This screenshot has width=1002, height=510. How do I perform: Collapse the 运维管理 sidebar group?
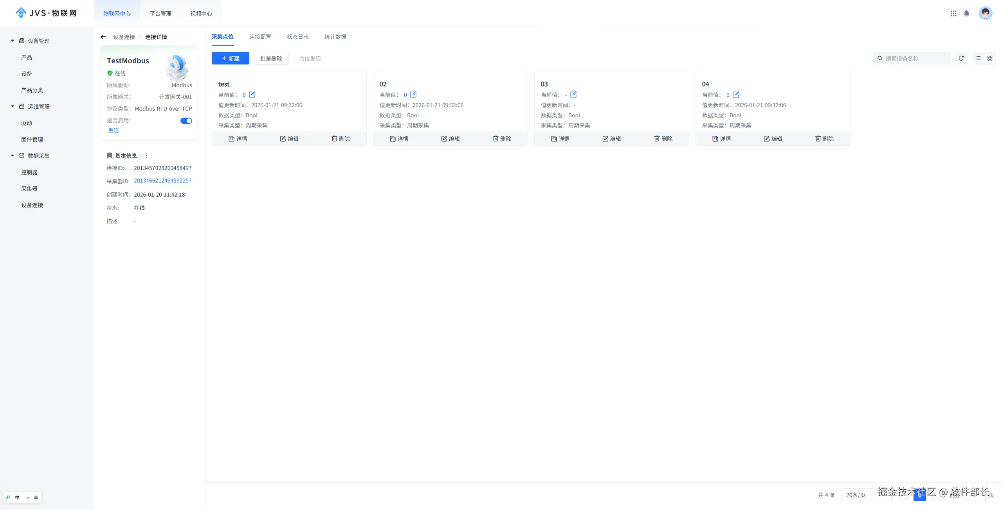point(13,106)
